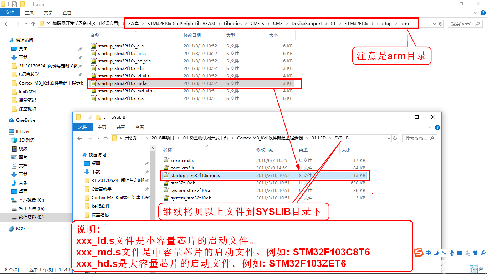
Task: Sort SYSLIB files by 名称 column header
Action: pyautogui.click(x=207, y=150)
